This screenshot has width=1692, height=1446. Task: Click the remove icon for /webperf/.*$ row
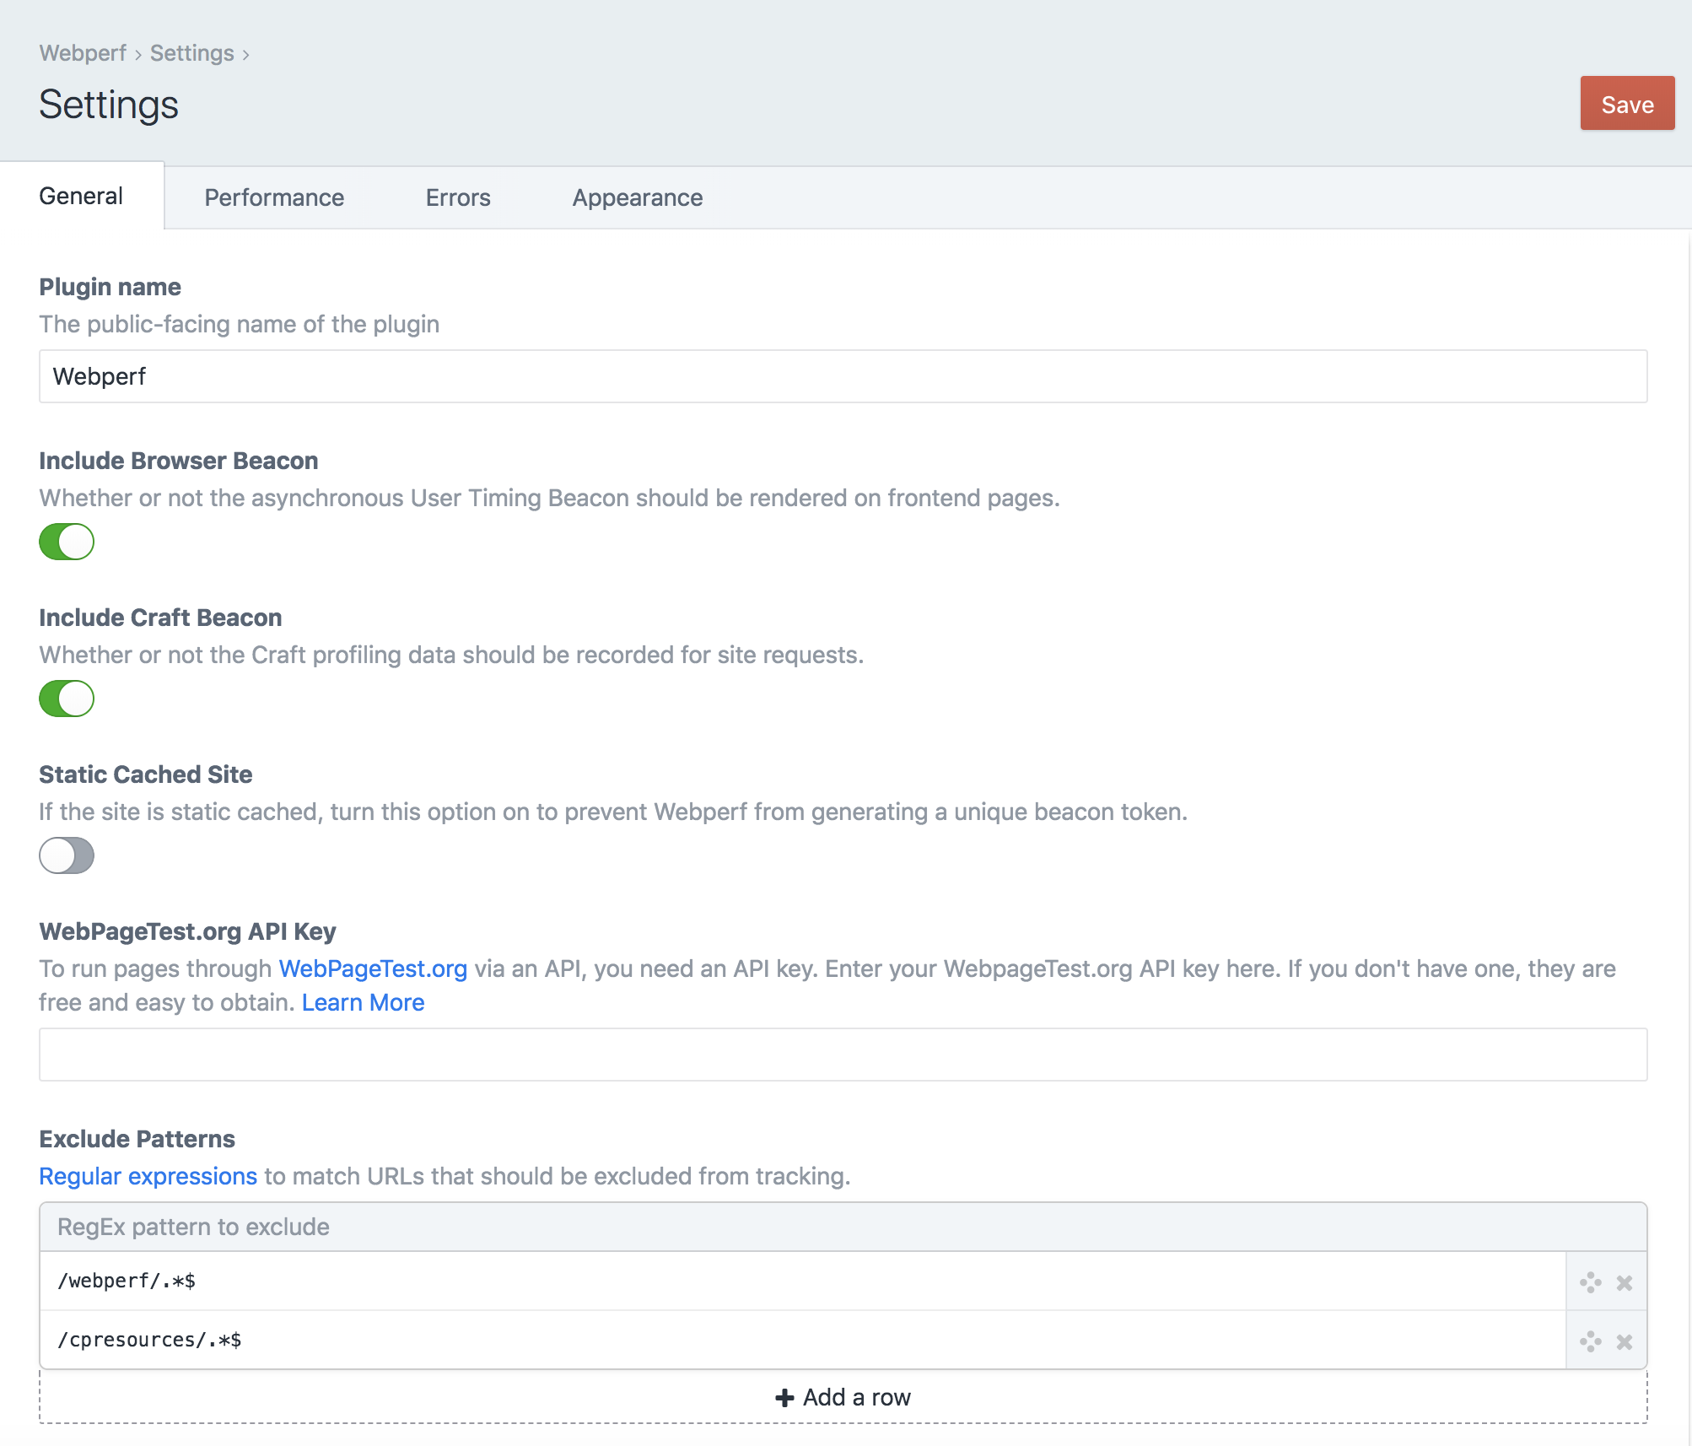click(1623, 1282)
